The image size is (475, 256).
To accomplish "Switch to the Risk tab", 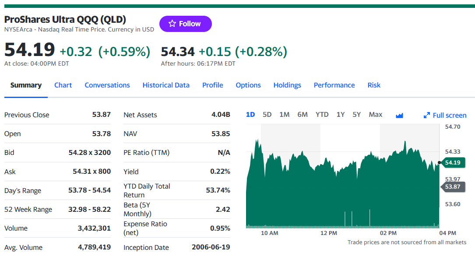I will [x=374, y=85].
